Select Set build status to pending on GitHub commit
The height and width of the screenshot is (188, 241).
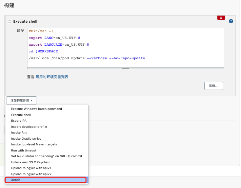(46, 156)
